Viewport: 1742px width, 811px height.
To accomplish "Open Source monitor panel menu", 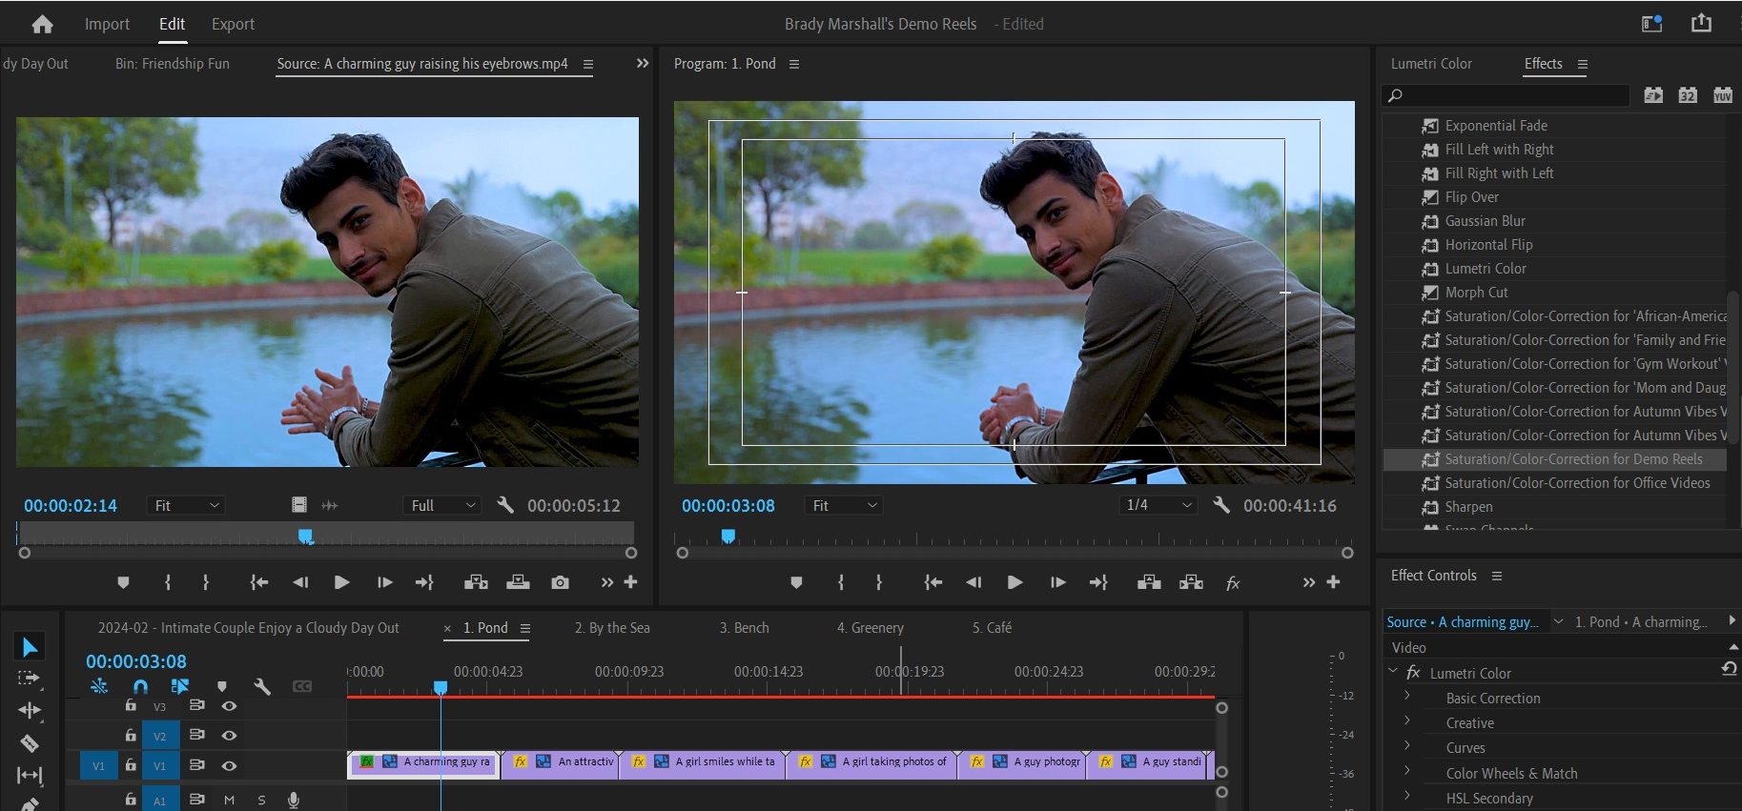I will point(588,64).
